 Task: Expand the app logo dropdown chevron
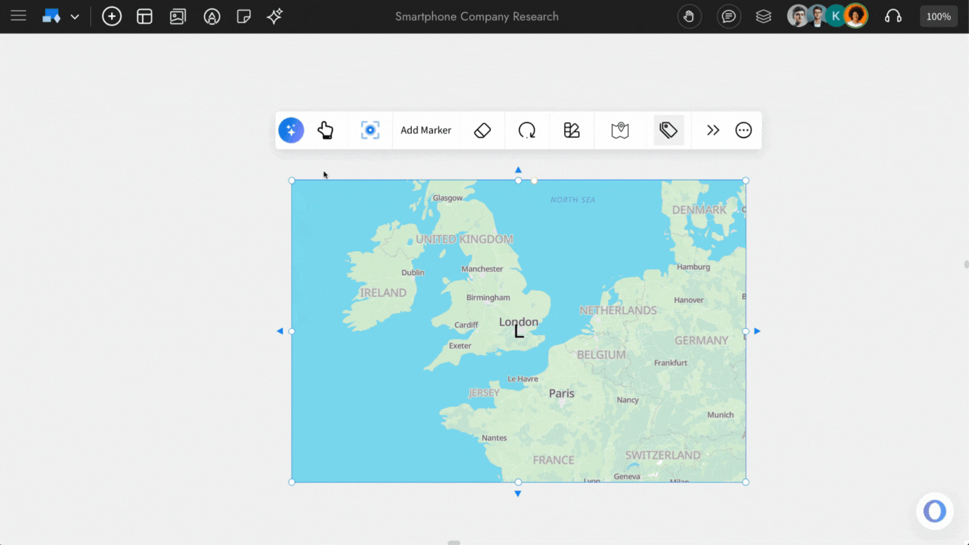74,16
